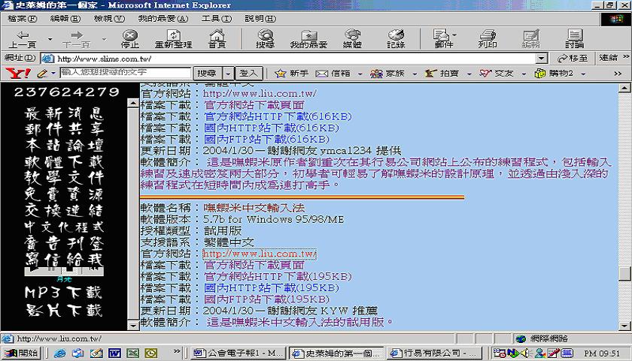Open the 媒體 media panel
632x361 pixels.
point(352,39)
